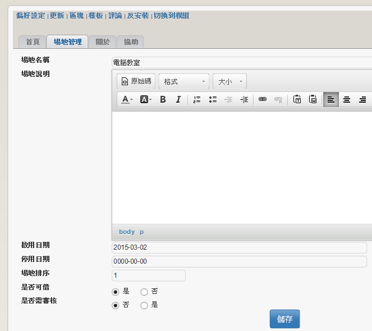Open the text color picker dropdown
Screen dimensions: 372x331
(127, 100)
